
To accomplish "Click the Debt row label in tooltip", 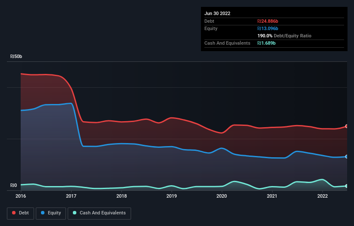I will point(209,21).
